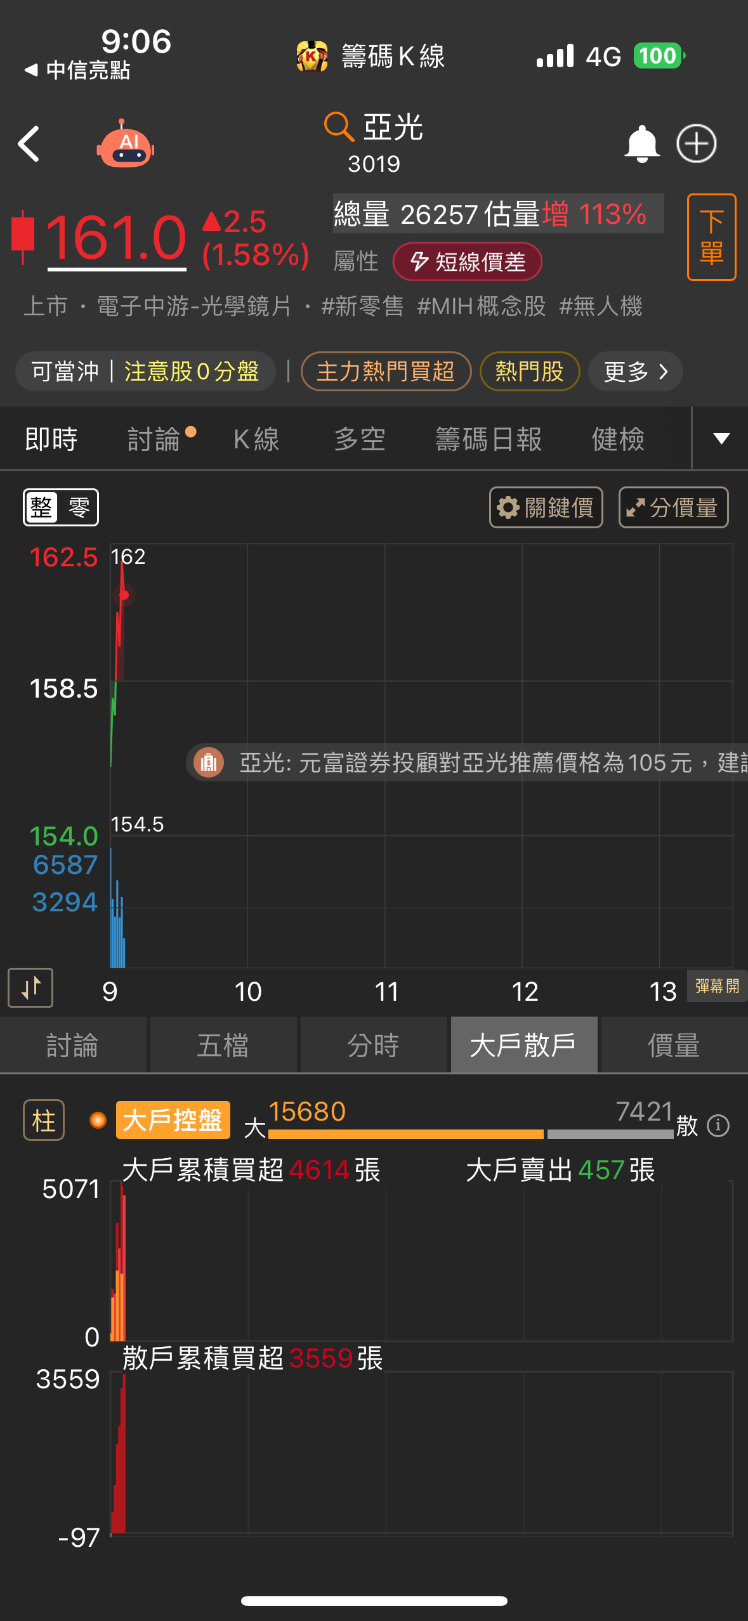Return to 中信亮點 app

[77, 70]
